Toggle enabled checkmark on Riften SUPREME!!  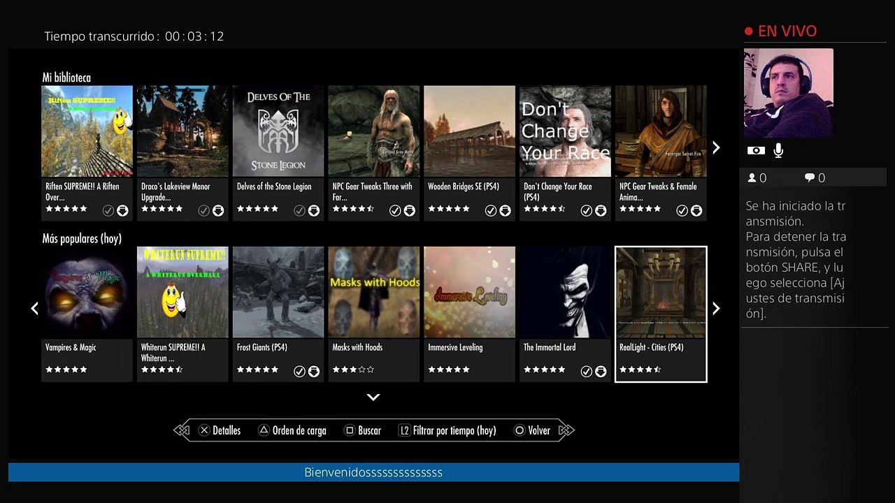click(x=108, y=210)
